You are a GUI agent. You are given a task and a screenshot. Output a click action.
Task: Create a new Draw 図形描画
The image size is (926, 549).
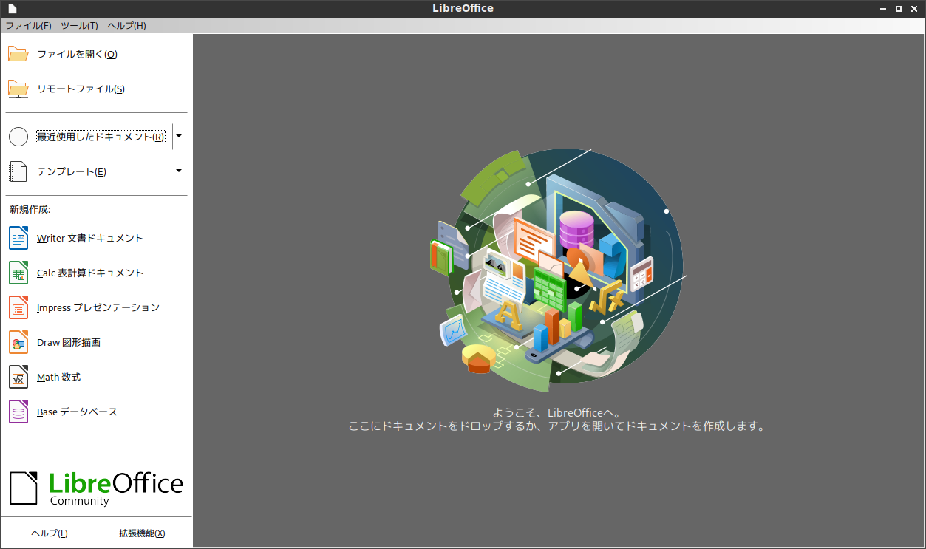[x=96, y=342]
